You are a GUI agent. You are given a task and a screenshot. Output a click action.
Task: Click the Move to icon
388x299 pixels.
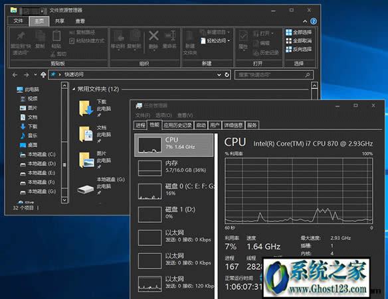pos(118,36)
